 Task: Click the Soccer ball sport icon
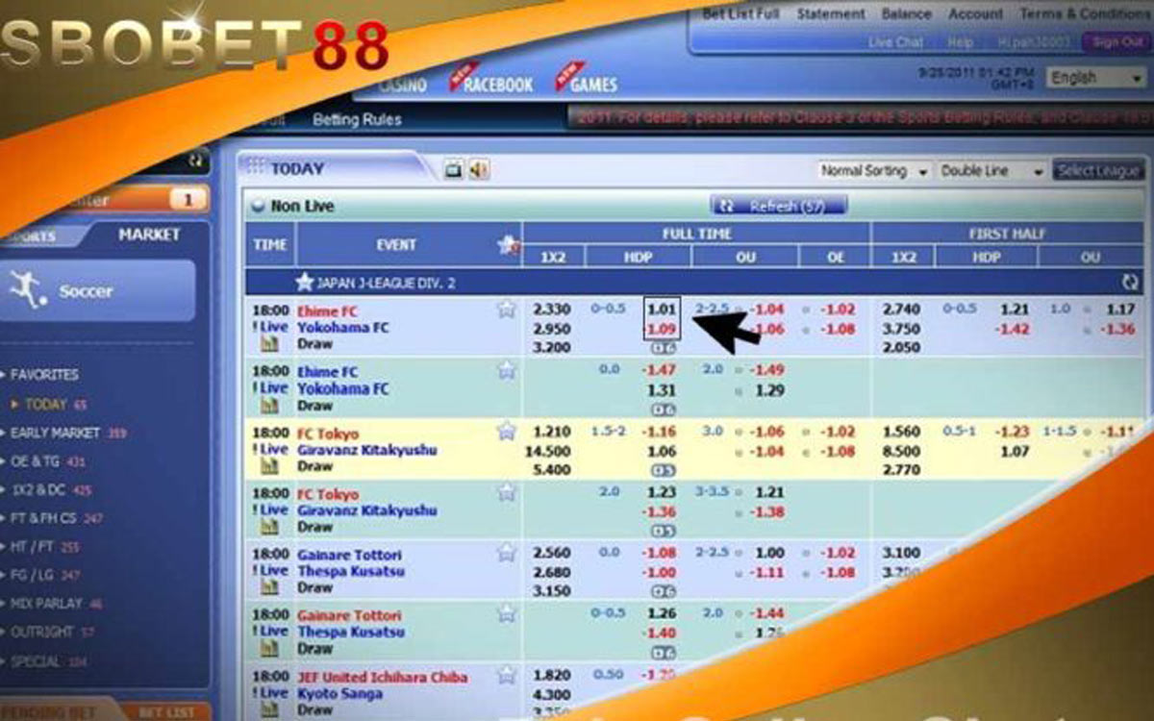28,289
